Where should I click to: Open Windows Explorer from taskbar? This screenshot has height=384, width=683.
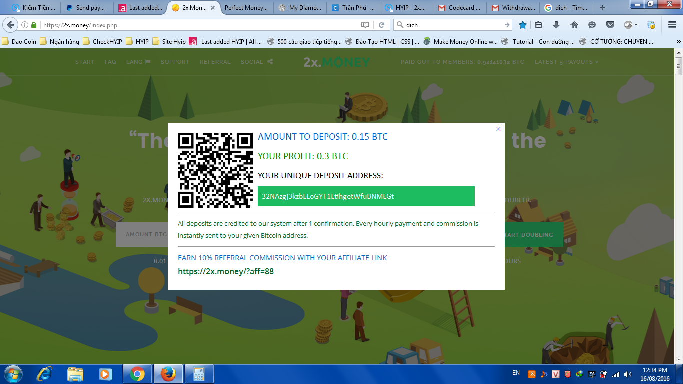coord(75,374)
